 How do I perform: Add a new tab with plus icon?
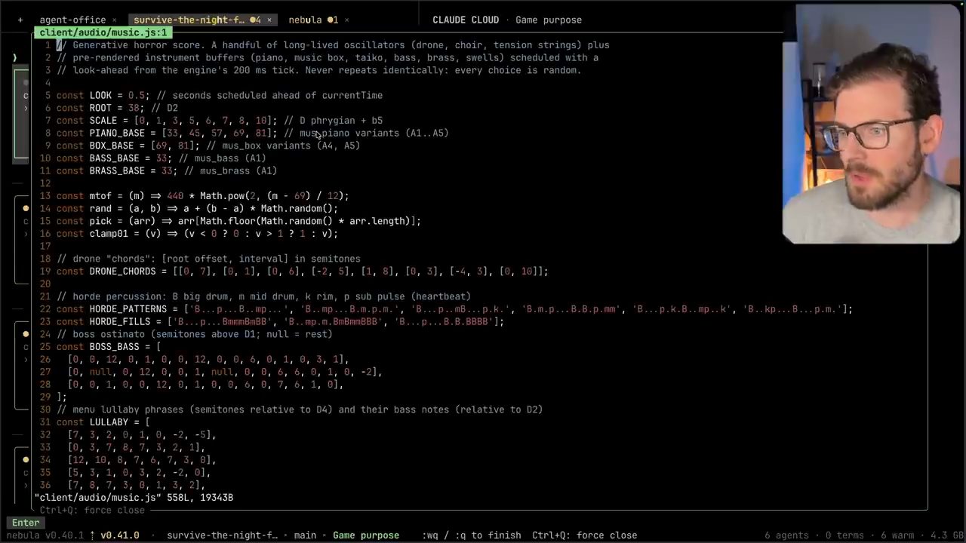(20, 20)
